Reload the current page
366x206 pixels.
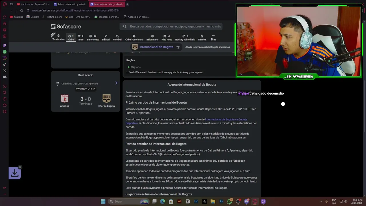pos(21,11)
